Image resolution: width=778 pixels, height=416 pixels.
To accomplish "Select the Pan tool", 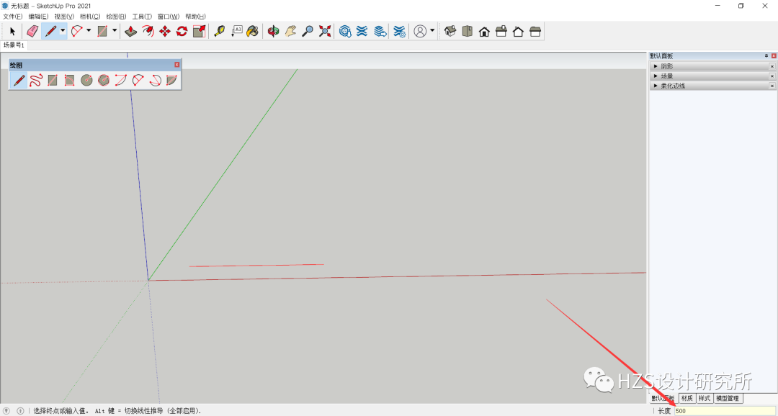I will pos(290,31).
